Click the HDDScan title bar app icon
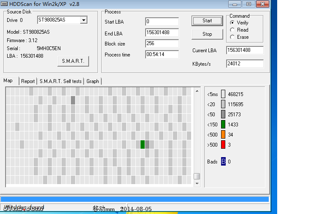The height and width of the screenshot is (214, 324). pos(4,4)
